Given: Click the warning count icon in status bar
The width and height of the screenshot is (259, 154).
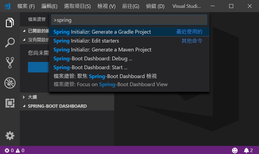Looking at the screenshot, I should (x=18, y=150).
